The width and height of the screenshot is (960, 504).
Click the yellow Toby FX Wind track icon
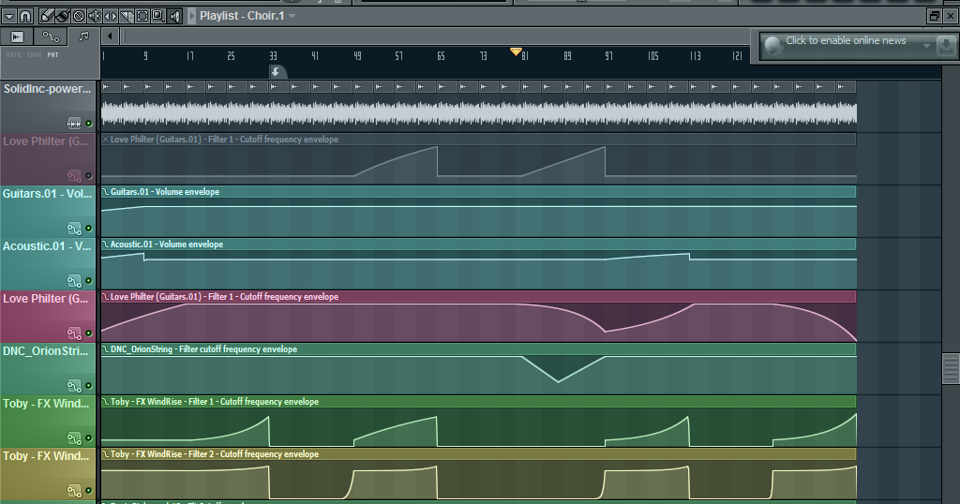pos(74,491)
